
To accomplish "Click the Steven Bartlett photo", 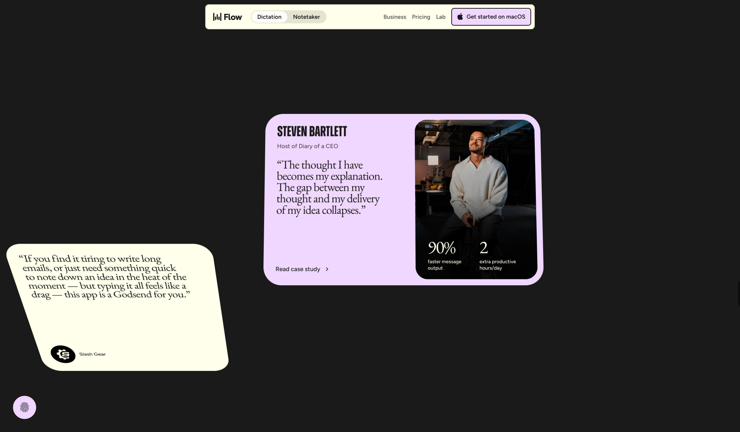I will pos(476,199).
